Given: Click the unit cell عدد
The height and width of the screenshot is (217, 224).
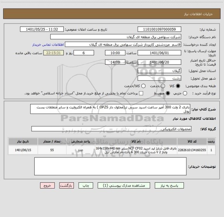Looking at the screenshot, I should point(80,150).
